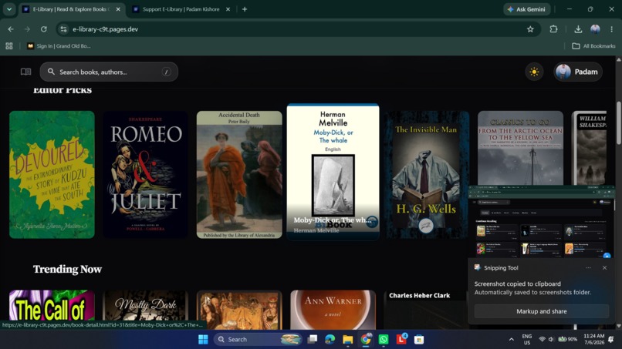This screenshot has height=349, width=622.
Task: Click the Ask Gemini button
Action: click(527, 9)
